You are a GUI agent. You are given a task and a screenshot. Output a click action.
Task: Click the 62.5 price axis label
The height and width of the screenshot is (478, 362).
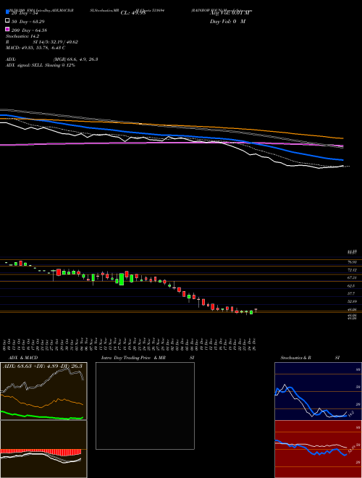click(351, 286)
